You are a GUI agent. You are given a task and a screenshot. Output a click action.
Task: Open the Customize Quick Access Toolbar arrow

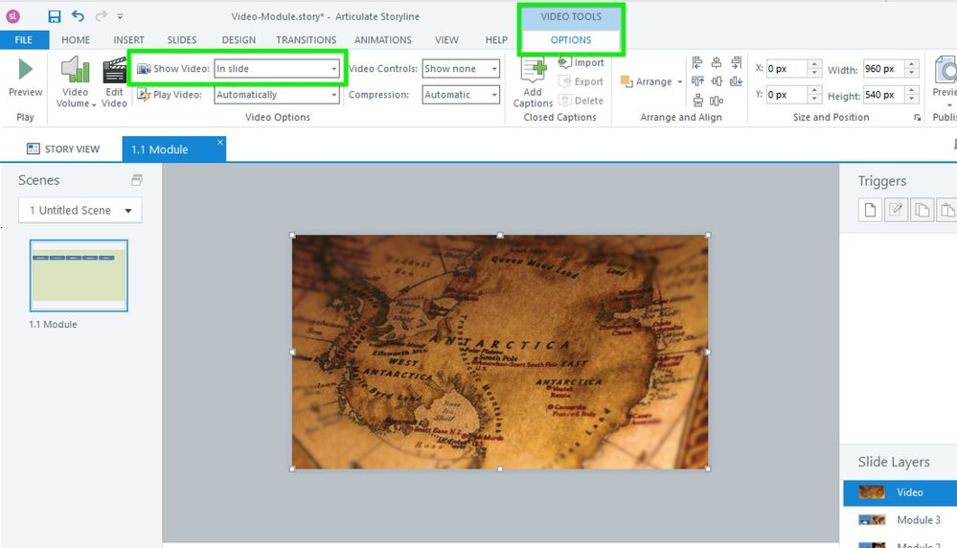(x=121, y=16)
